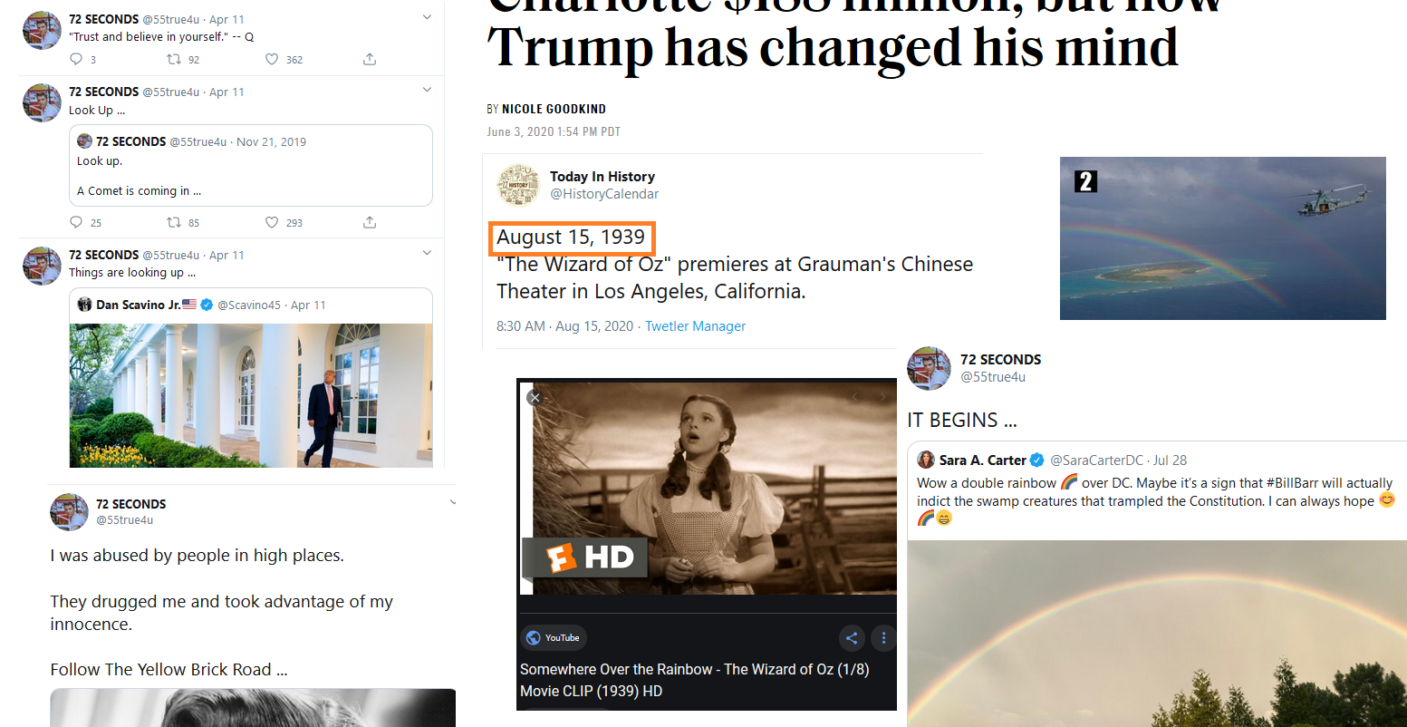Open the Today In History profile avatar
This screenshot has width=1407, height=727.
[x=518, y=185]
